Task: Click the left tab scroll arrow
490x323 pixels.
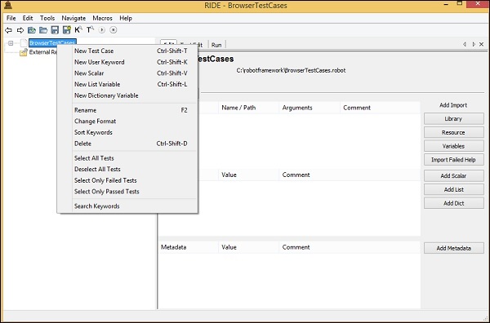Action: coord(465,44)
